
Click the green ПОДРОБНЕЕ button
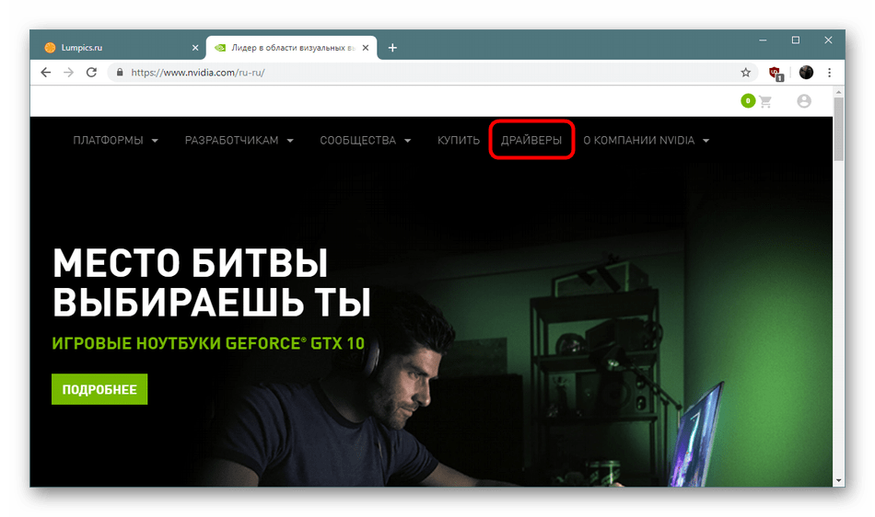pyautogui.click(x=99, y=389)
